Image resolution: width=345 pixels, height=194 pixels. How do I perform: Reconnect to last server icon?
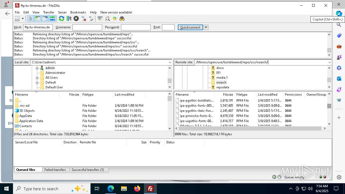click(91, 19)
